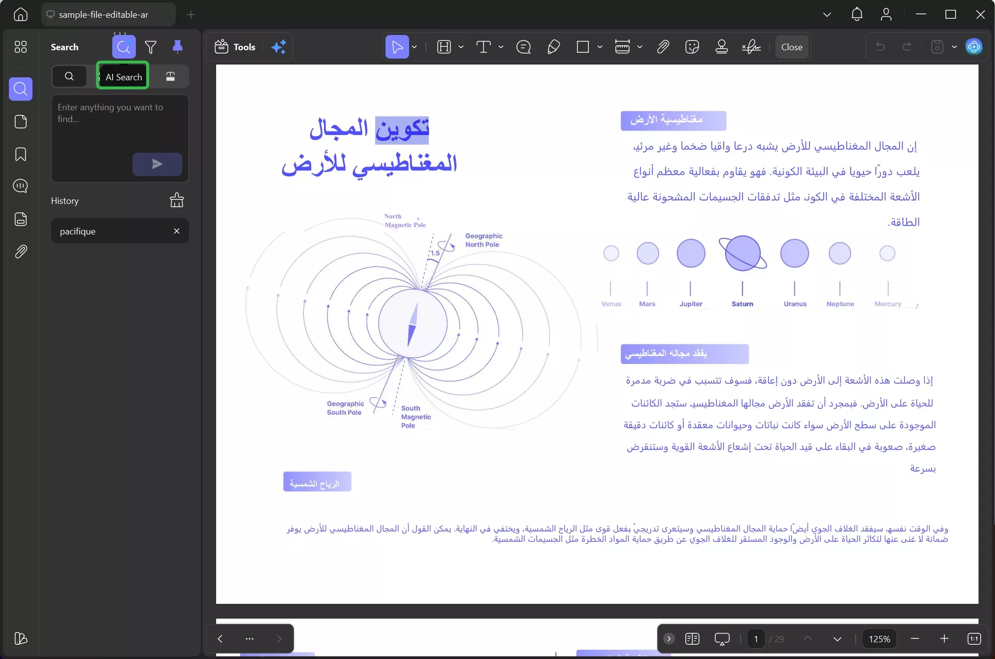Switch to the sample-file-editable-ar tab
Image resolution: width=995 pixels, height=659 pixels.
point(108,14)
